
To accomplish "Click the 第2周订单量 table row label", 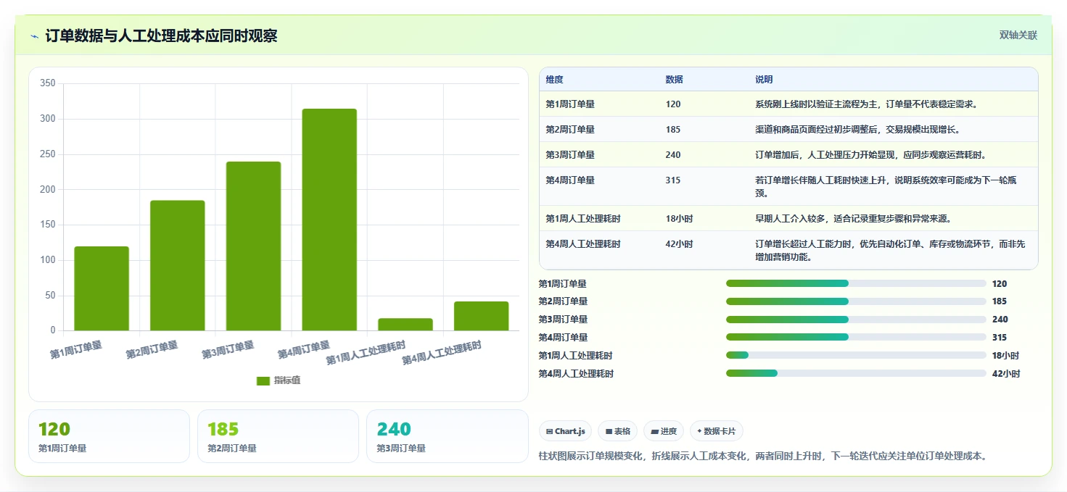I will [x=570, y=130].
